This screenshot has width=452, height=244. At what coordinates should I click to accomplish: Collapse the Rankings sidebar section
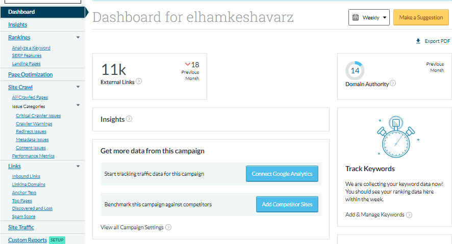(78, 37)
